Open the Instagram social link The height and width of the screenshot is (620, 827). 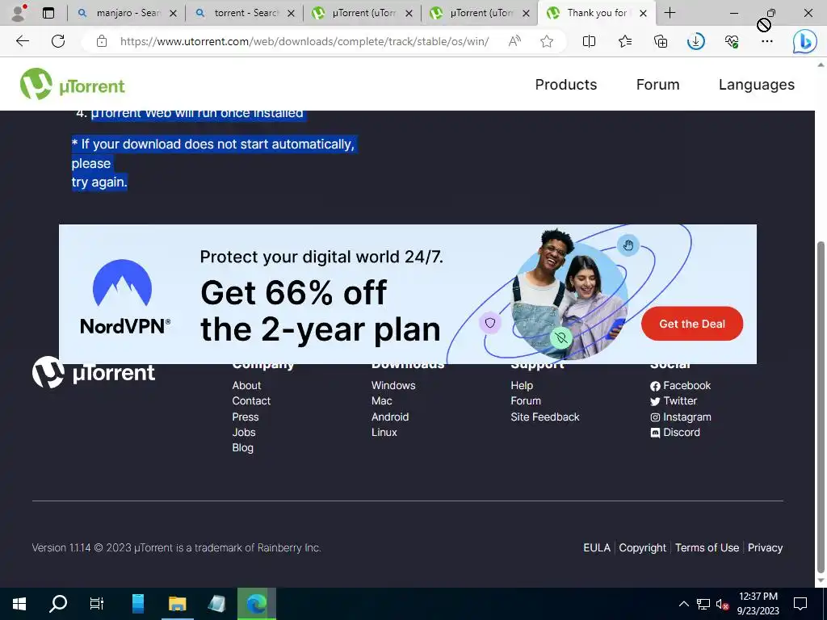[x=680, y=417]
